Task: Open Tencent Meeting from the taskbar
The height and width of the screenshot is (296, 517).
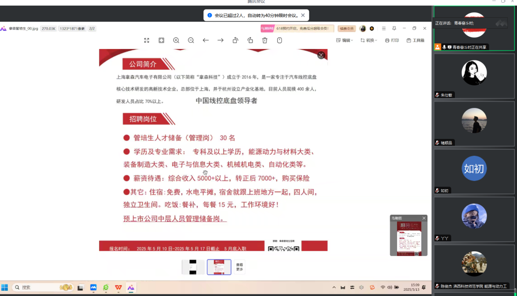Action: 93,287
